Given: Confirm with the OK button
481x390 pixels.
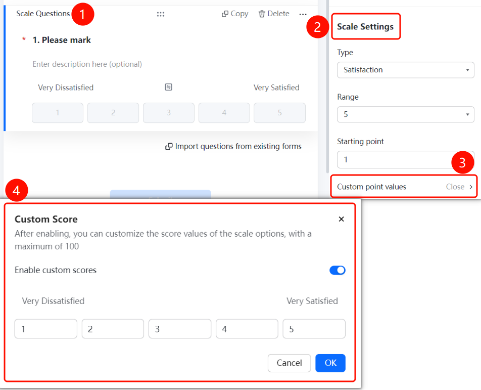Looking at the screenshot, I should pyautogui.click(x=330, y=363).
